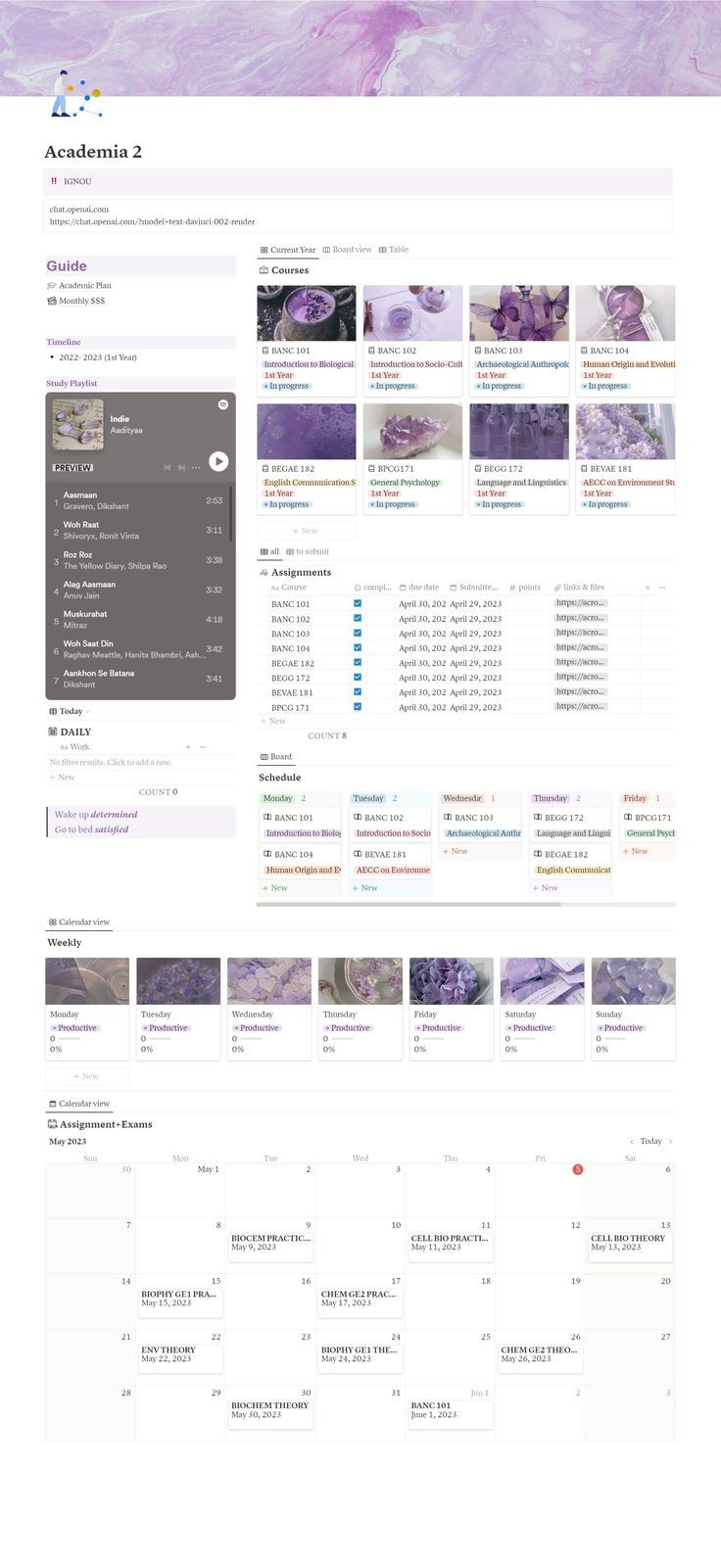This screenshot has height=1559, width=721.
Task: Open the BEGAE 182 course card thumbnail
Action: click(x=307, y=432)
